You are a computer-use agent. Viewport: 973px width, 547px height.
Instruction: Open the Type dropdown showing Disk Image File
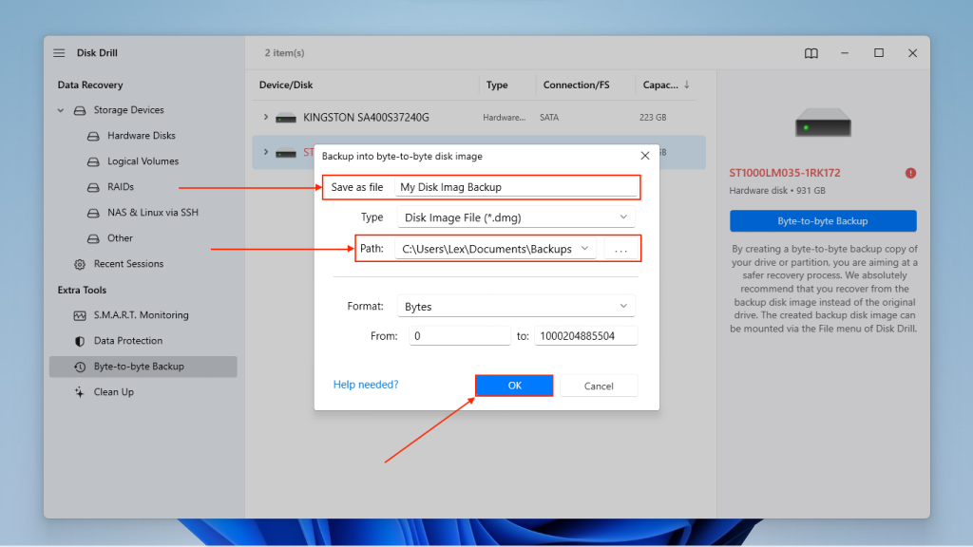pos(516,217)
